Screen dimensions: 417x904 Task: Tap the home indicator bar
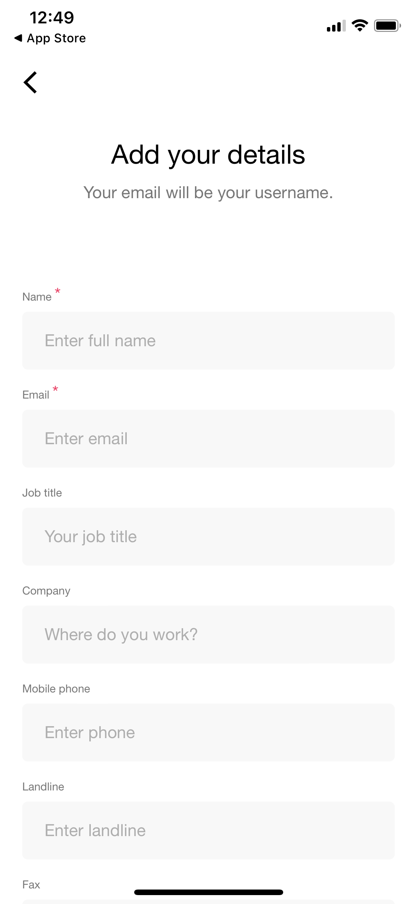208,892
